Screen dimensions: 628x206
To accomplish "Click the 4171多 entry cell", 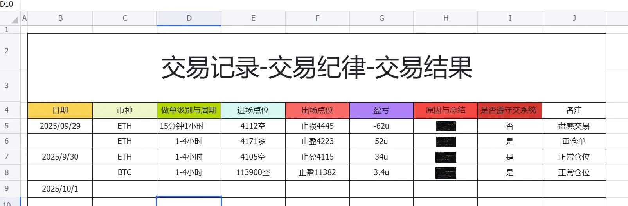I will click(x=253, y=141).
